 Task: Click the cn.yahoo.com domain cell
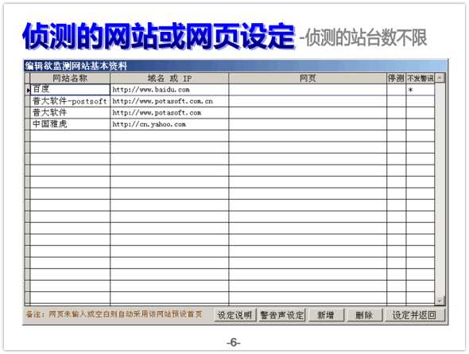pos(169,124)
